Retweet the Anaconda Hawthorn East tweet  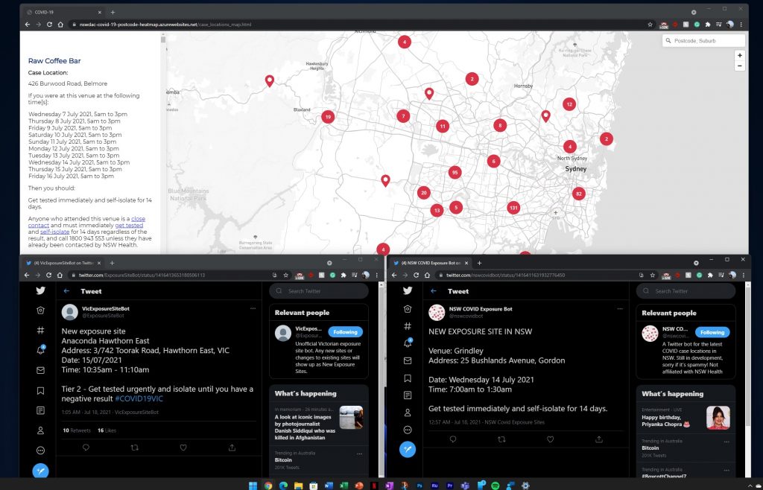(135, 448)
